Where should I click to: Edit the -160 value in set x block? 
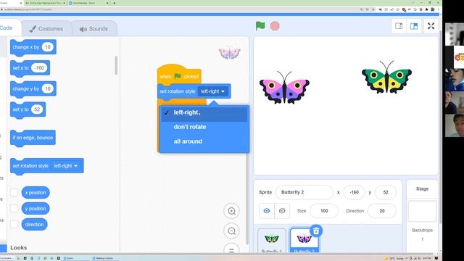[39, 67]
